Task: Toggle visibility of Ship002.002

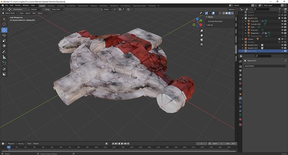Action: coord(282,48)
